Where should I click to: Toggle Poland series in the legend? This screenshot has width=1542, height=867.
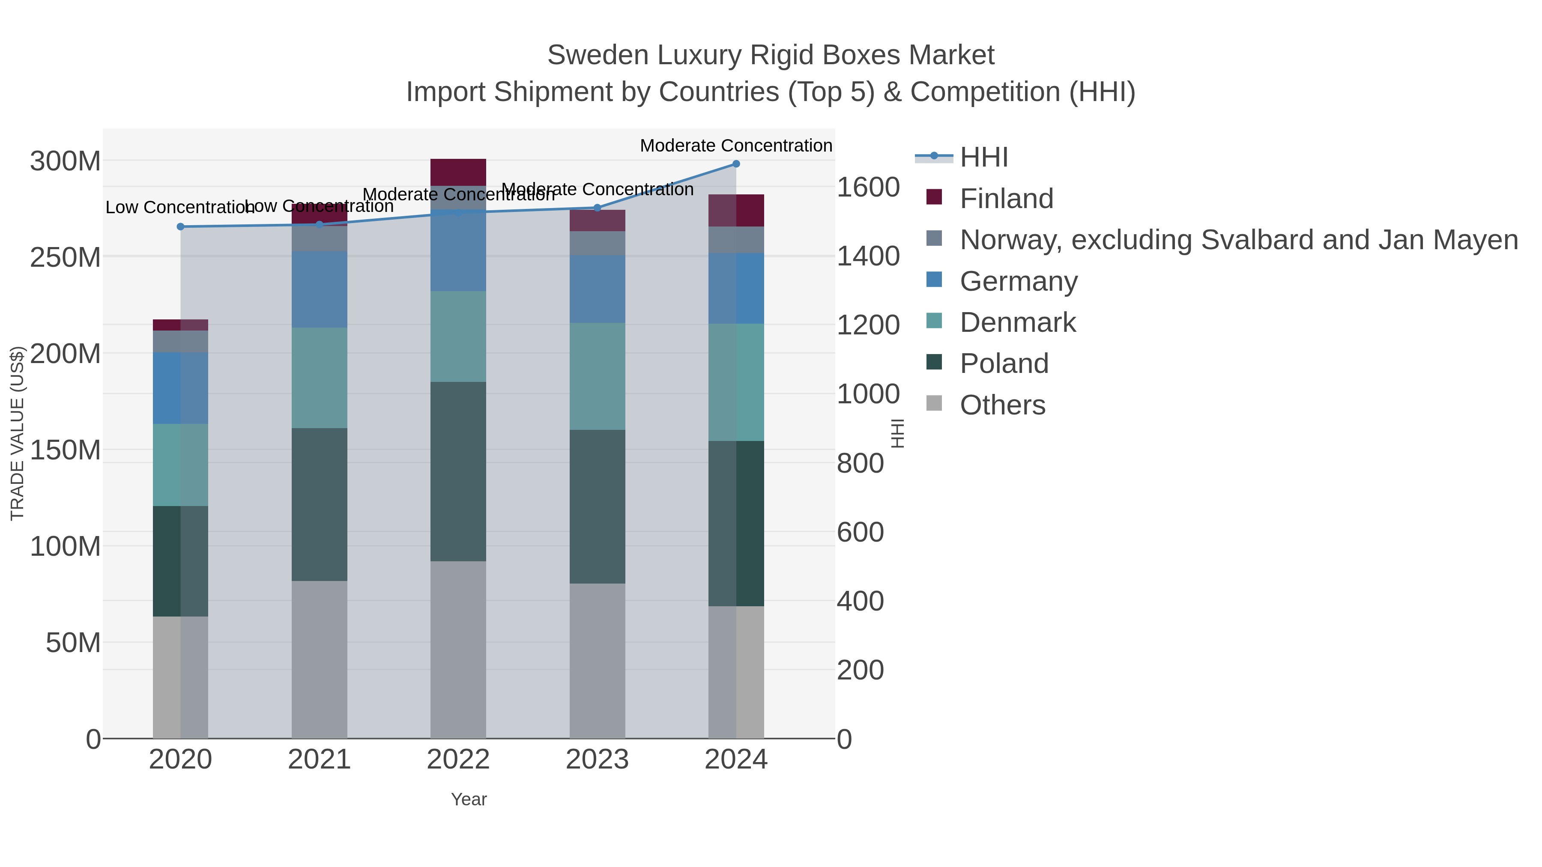point(987,363)
